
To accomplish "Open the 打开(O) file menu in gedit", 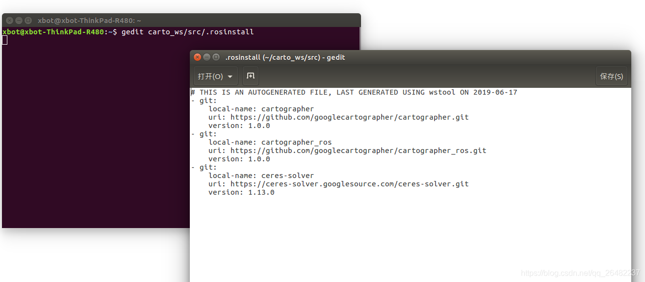I will tap(215, 77).
